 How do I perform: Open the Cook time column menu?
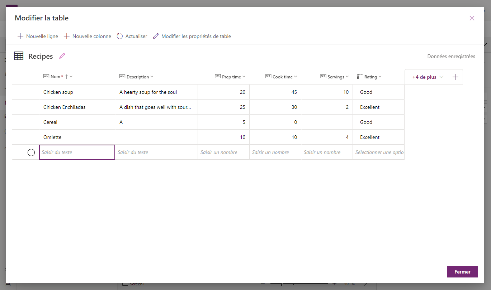point(296,77)
